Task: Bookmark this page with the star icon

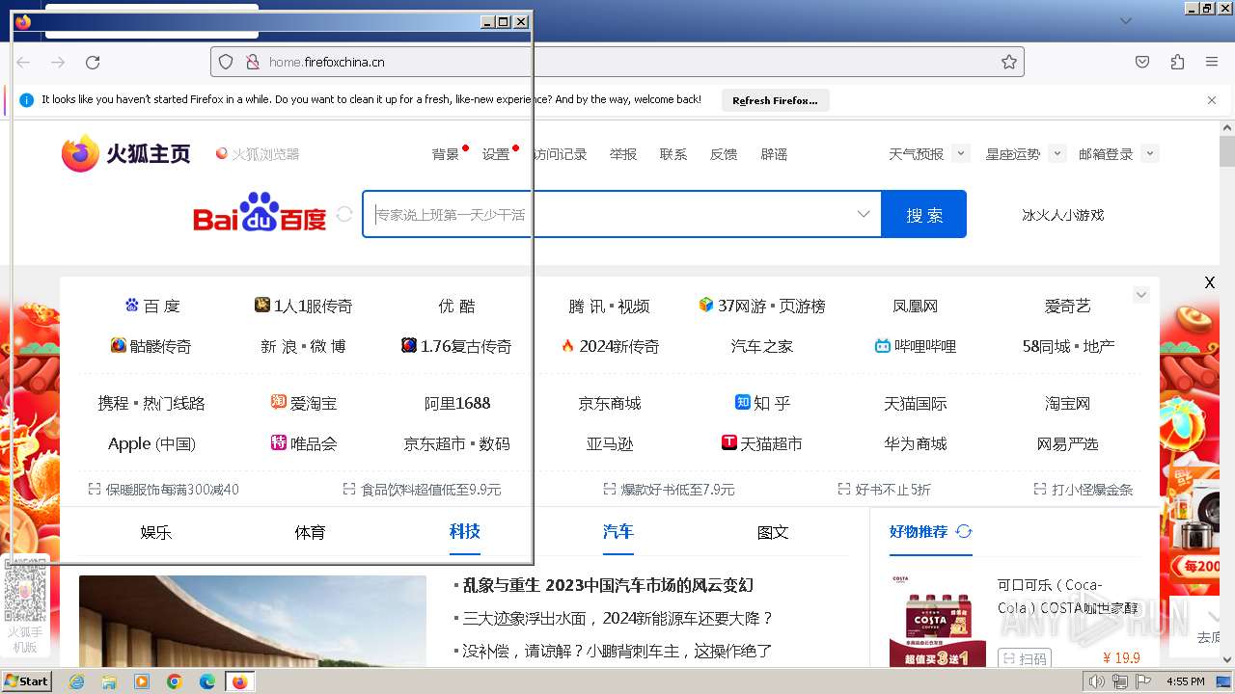Action: (1009, 62)
